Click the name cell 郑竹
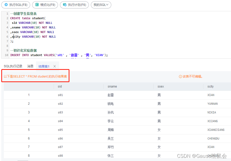This screenshot has height=161, width=231. pyautogui.click(x=111, y=147)
